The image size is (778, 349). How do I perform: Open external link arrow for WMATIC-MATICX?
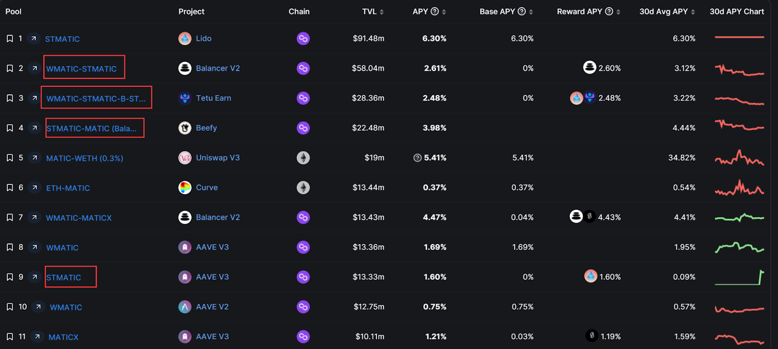(x=34, y=217)
